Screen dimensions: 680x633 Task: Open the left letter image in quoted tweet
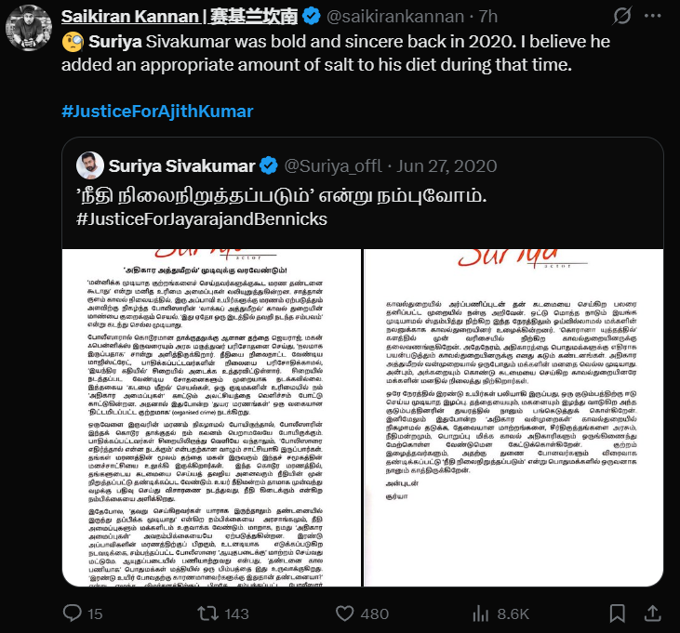point(212,417)
